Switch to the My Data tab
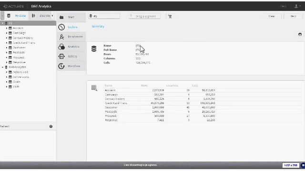This screenshot has width=305, height=171. [17, 16]
